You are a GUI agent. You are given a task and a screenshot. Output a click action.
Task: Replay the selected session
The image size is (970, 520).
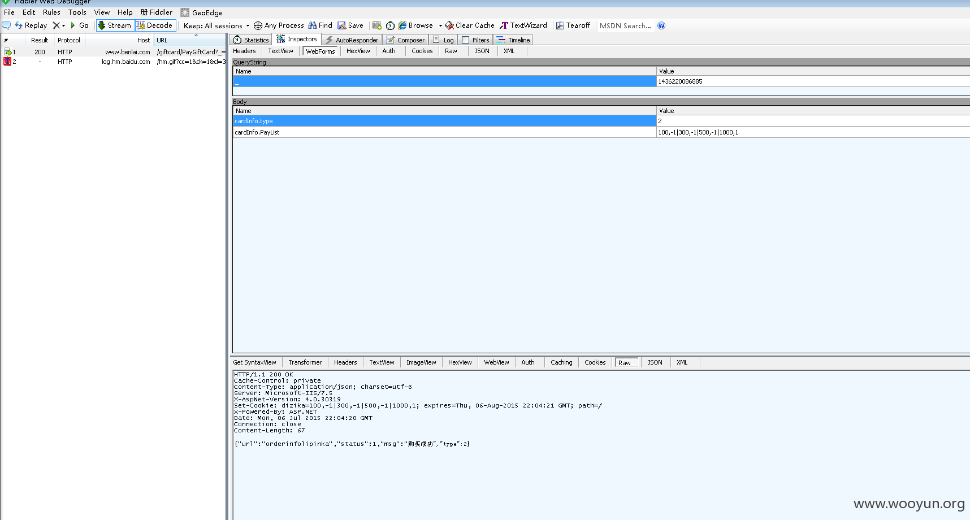click(31, 25)
